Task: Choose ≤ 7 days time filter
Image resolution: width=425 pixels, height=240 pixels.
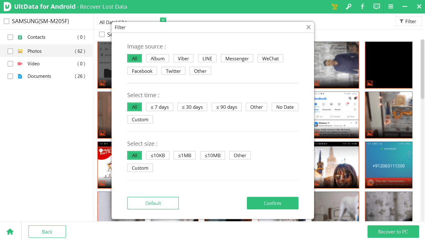Action: tap(160, 107)
